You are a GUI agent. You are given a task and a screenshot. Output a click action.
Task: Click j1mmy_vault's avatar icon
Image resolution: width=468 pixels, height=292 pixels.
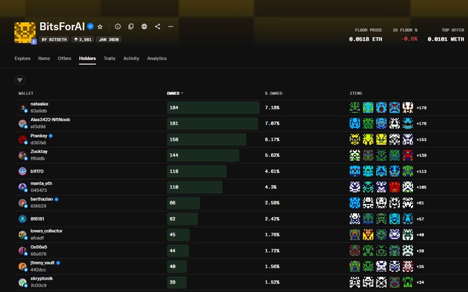23,267
